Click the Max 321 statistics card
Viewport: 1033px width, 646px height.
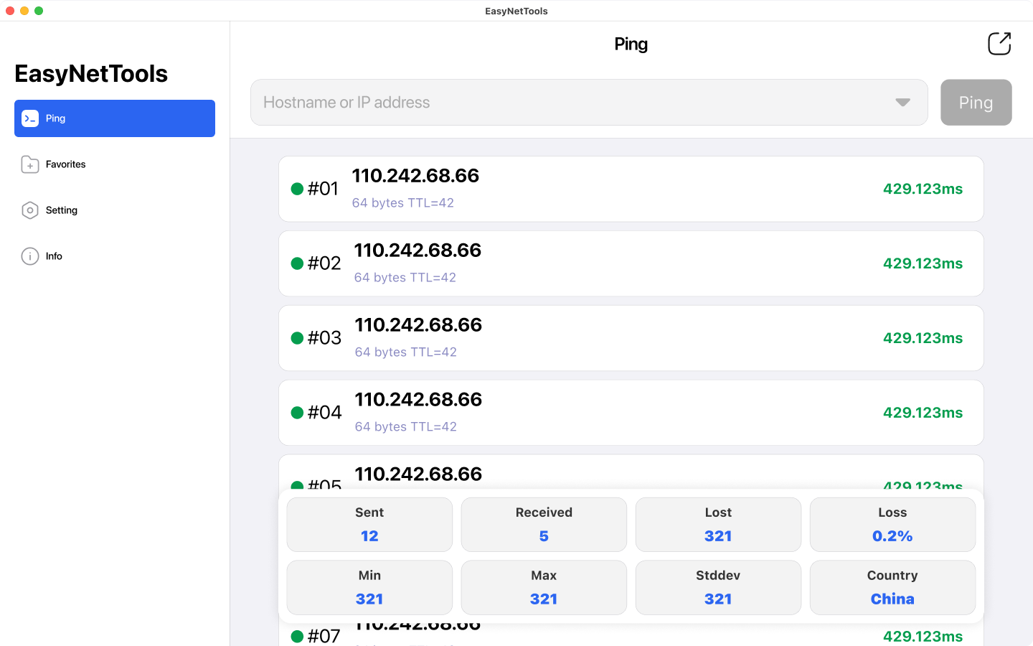tap(544, 588)
